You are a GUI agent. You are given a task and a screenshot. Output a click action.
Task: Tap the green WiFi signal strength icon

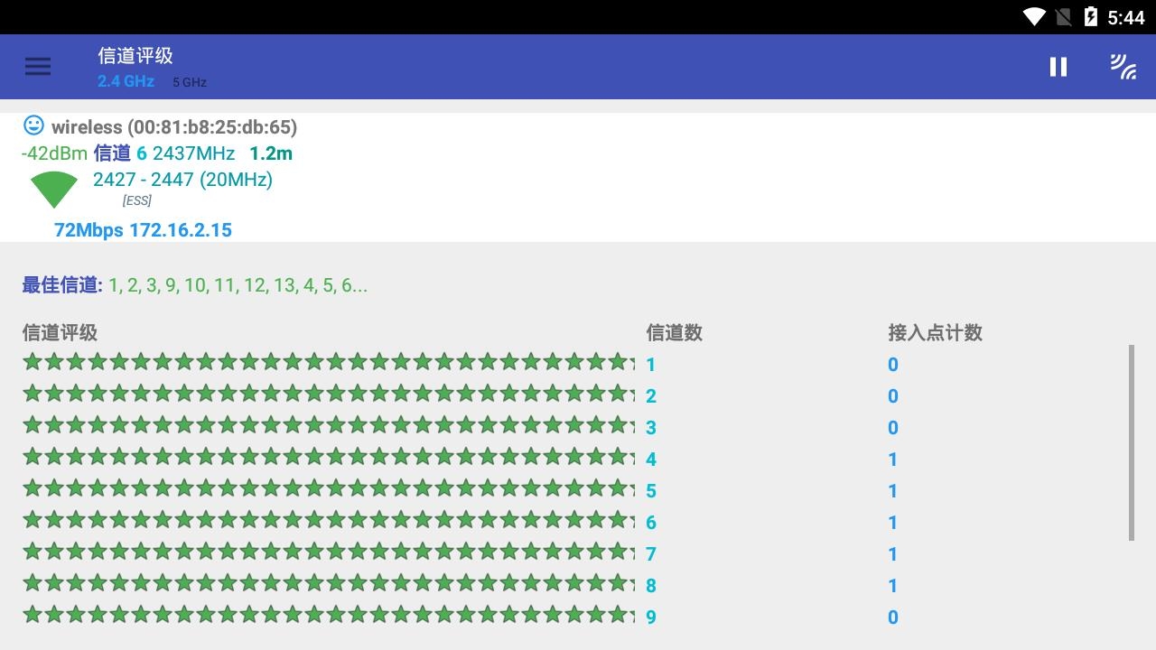tap(54, 190)
